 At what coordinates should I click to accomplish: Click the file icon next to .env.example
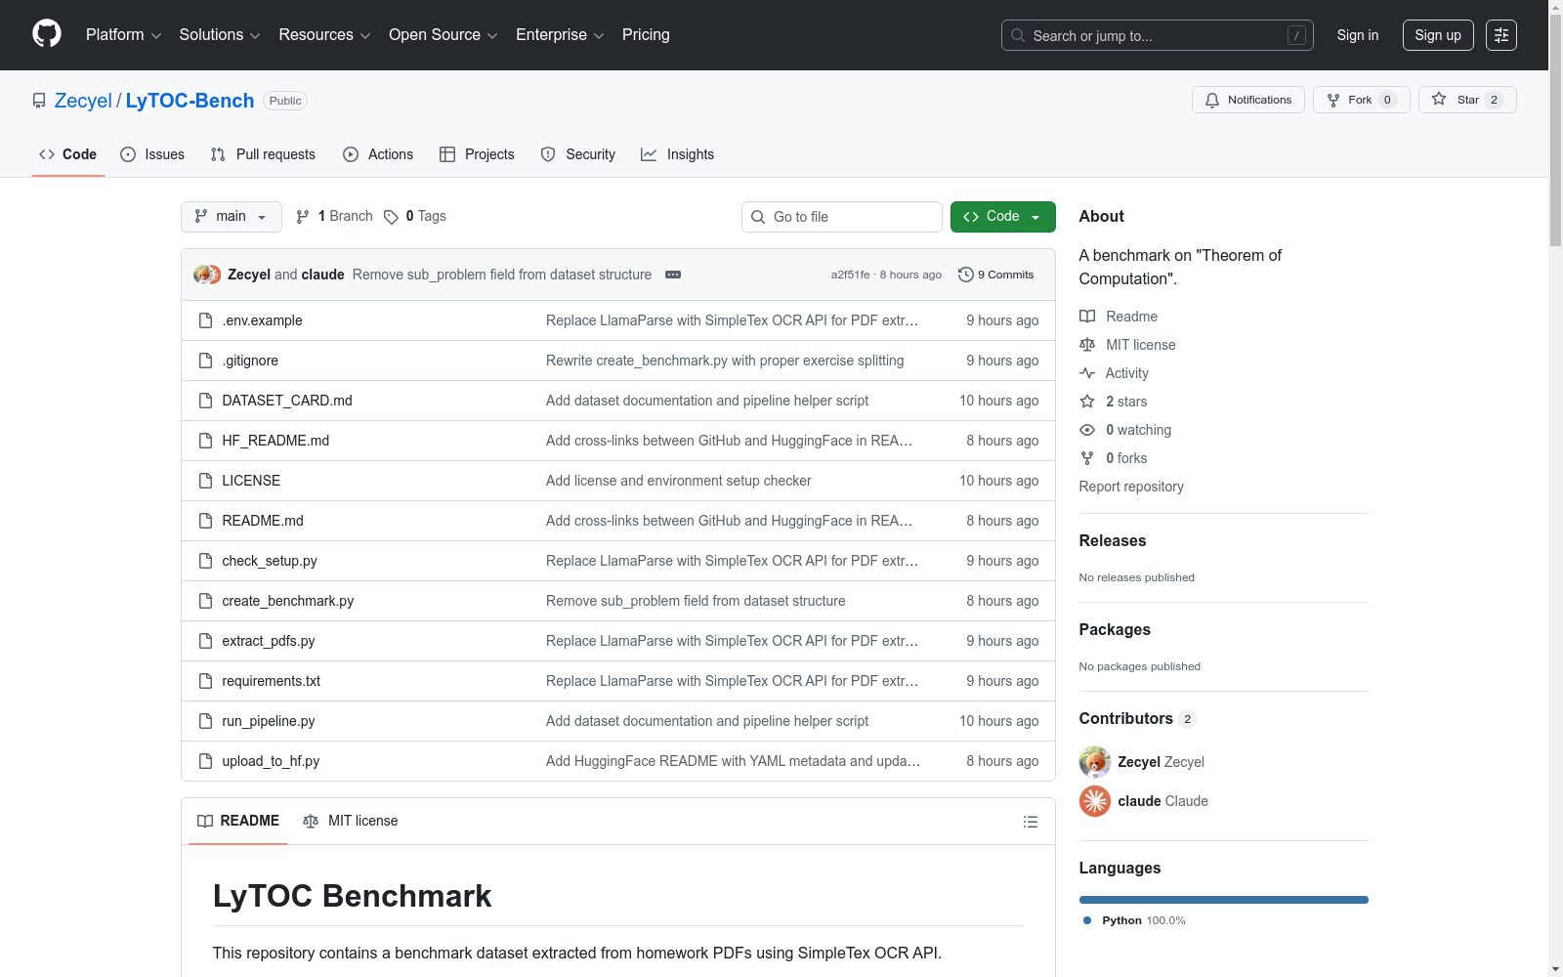click(205, 320)
